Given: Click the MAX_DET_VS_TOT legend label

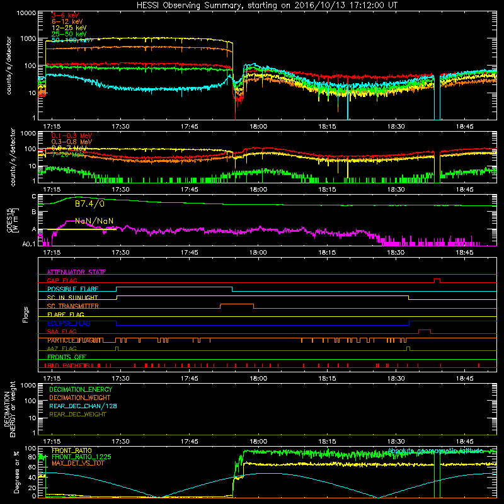Looking at the screenshot, I should [77, 463].
